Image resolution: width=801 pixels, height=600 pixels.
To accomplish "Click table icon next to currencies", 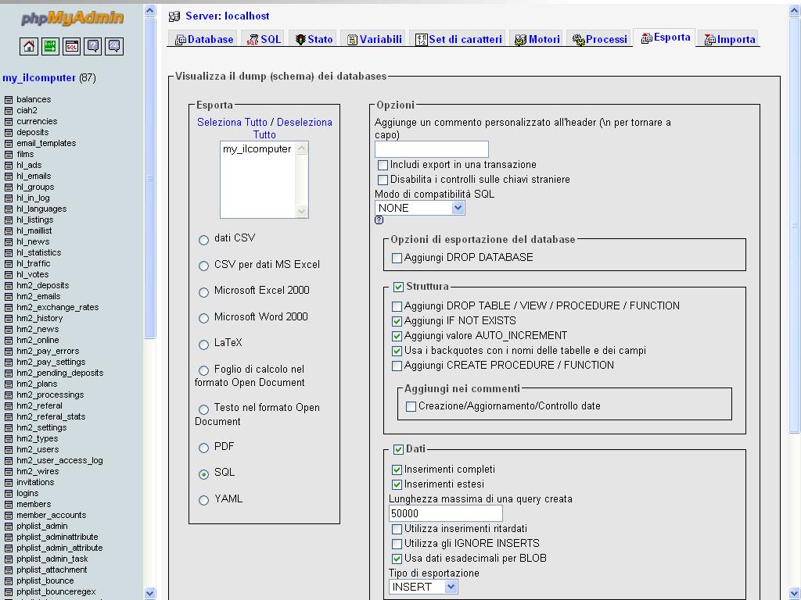I will point(8,121).
